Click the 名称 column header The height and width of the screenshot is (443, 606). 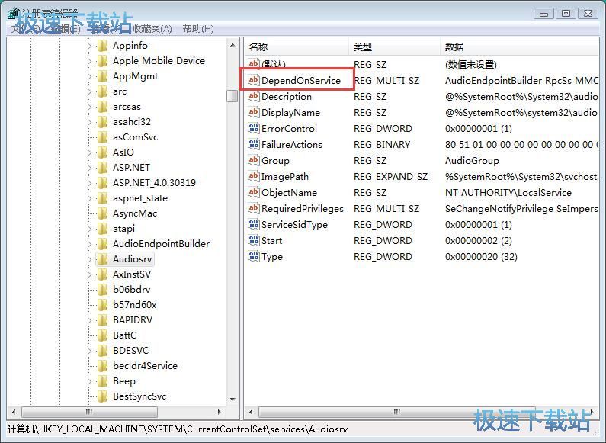point(297,47)
